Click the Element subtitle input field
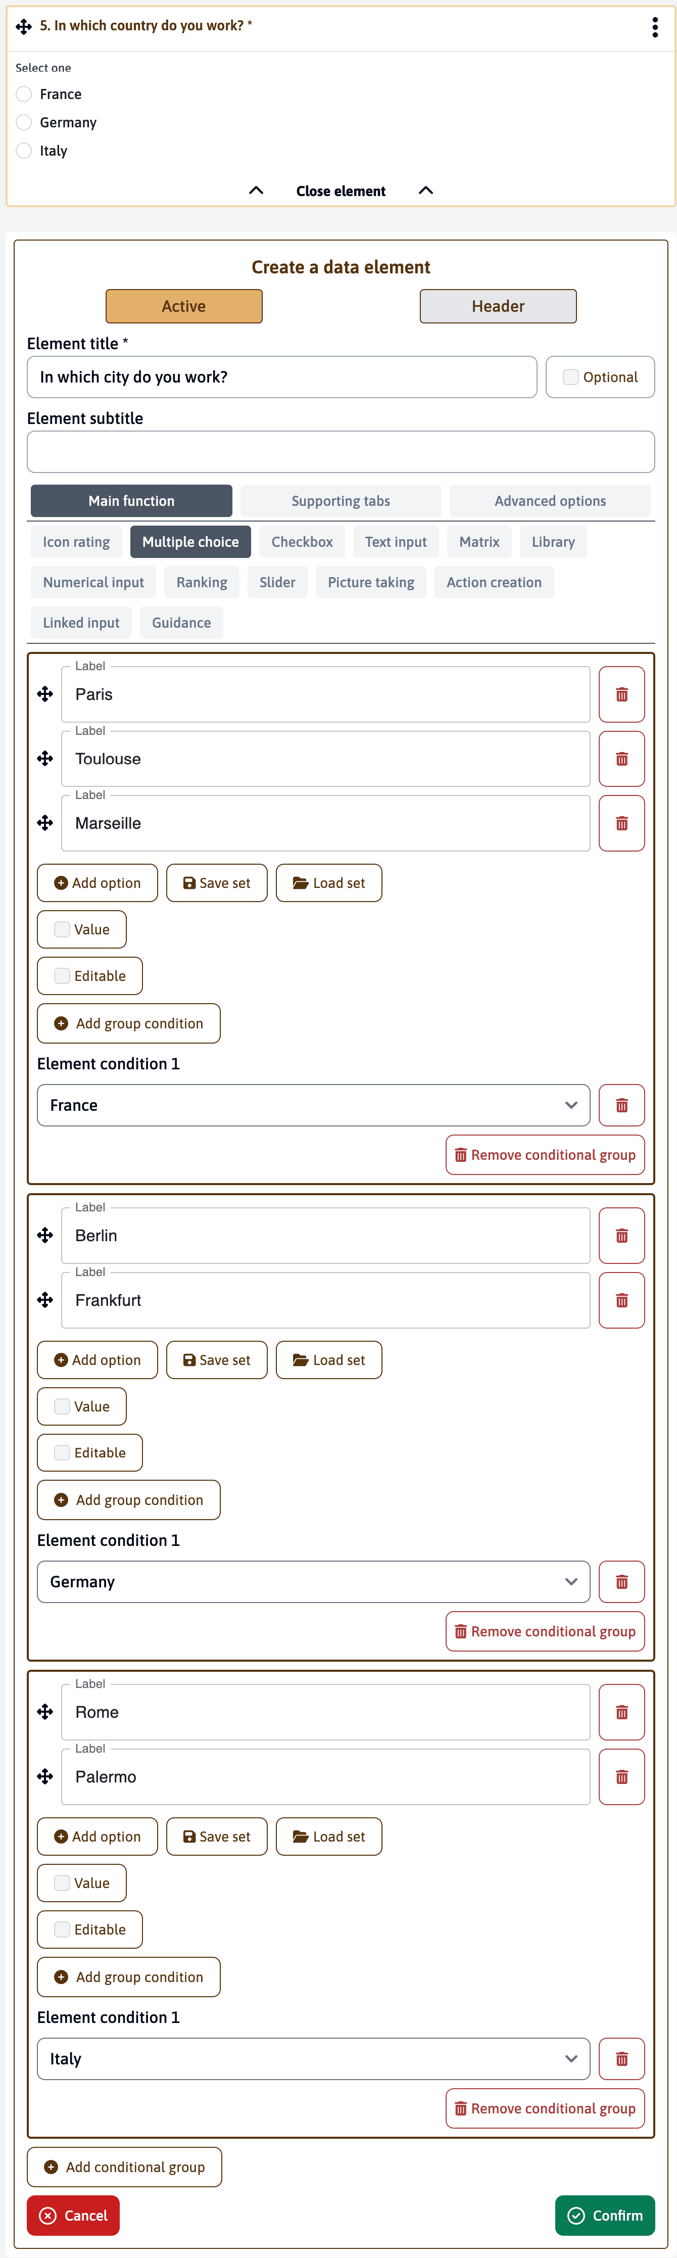 (341, 451)
